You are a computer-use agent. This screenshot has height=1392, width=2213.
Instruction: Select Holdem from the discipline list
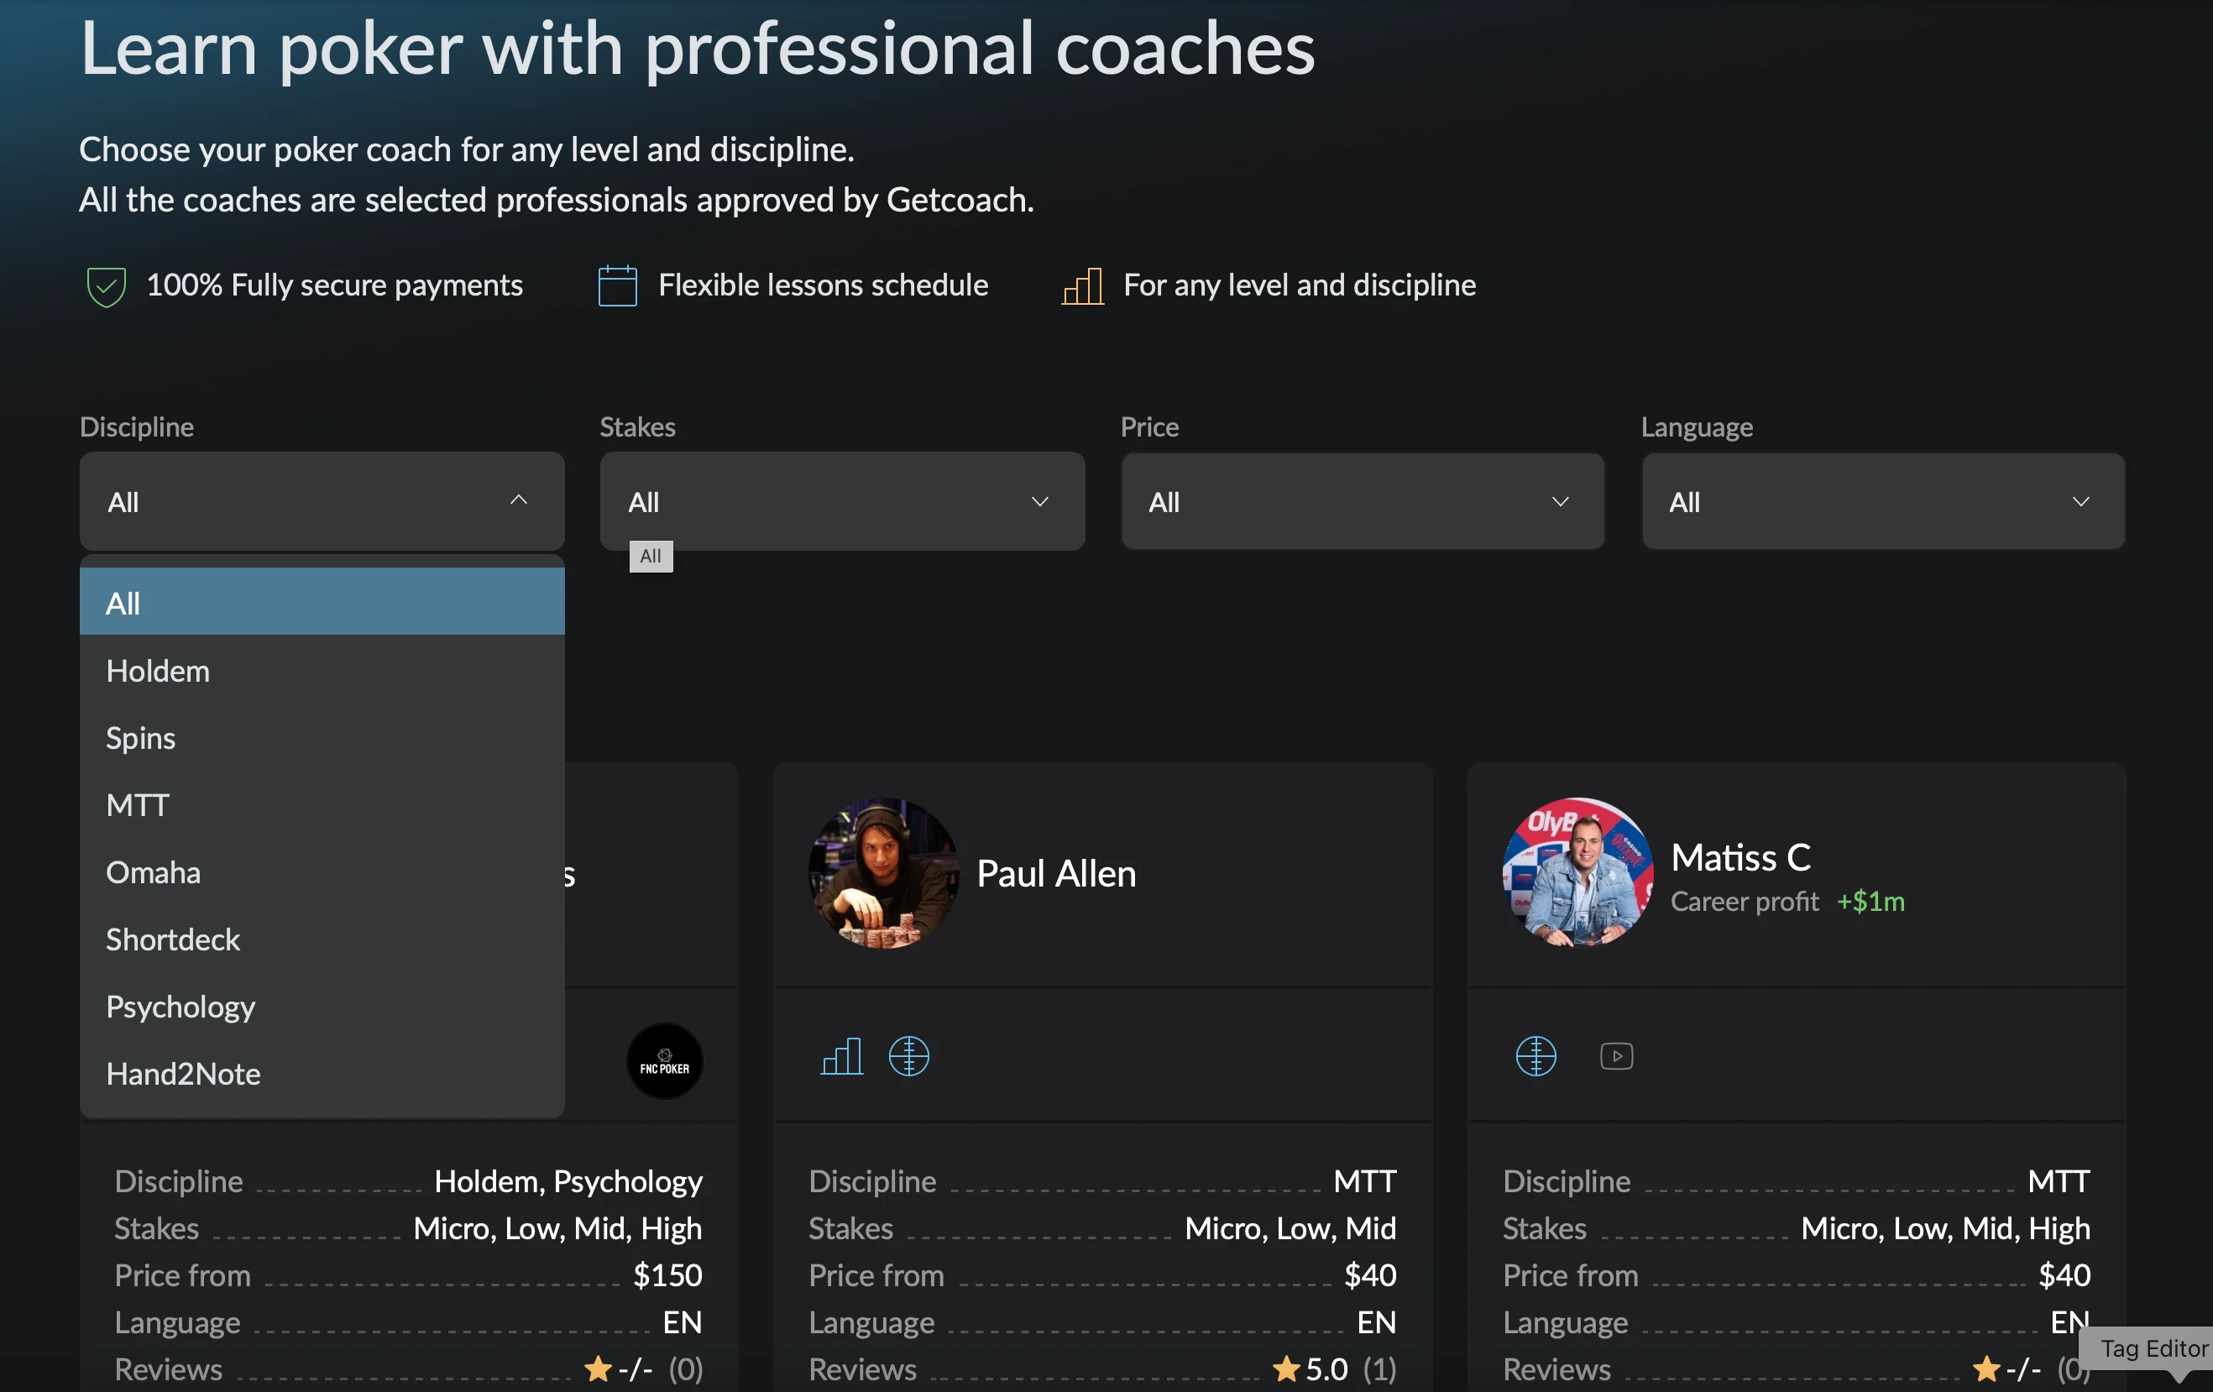coord(158,672)
